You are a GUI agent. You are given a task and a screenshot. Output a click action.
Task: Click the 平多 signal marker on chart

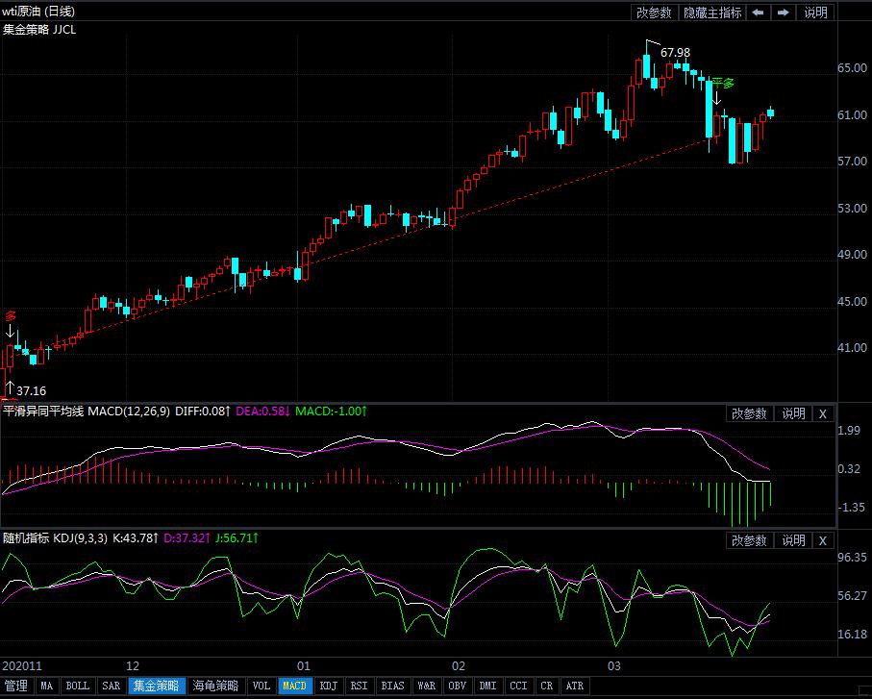coord(722,83)
